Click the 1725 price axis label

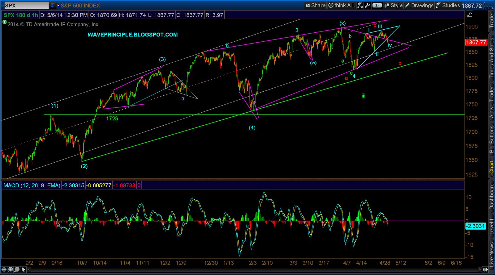[x=471, y=118]
